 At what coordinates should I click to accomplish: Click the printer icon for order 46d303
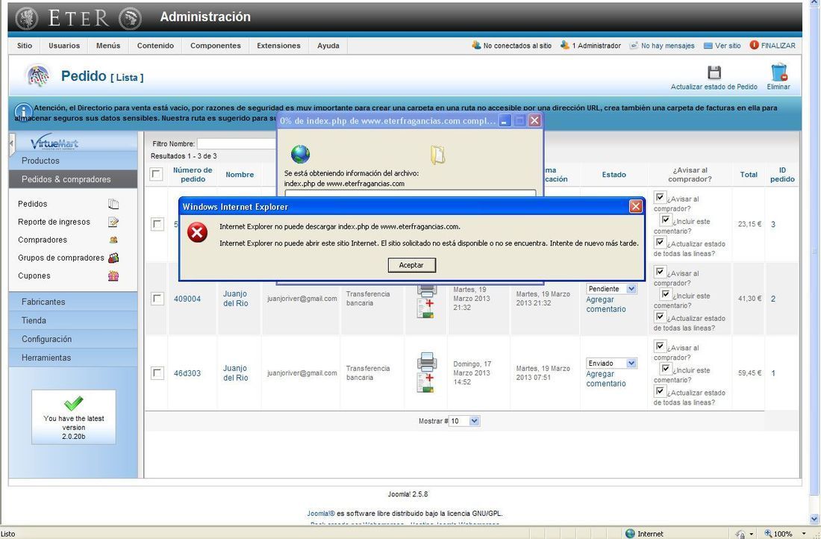(427, 361)
